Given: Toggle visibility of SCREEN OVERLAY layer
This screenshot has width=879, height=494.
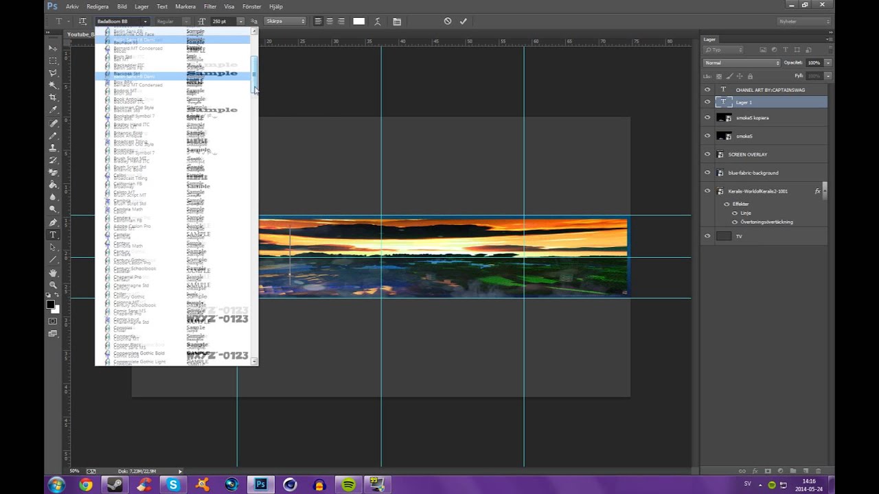Looking at the screenshot, I should pyautogui.click(x=707, y=154).
